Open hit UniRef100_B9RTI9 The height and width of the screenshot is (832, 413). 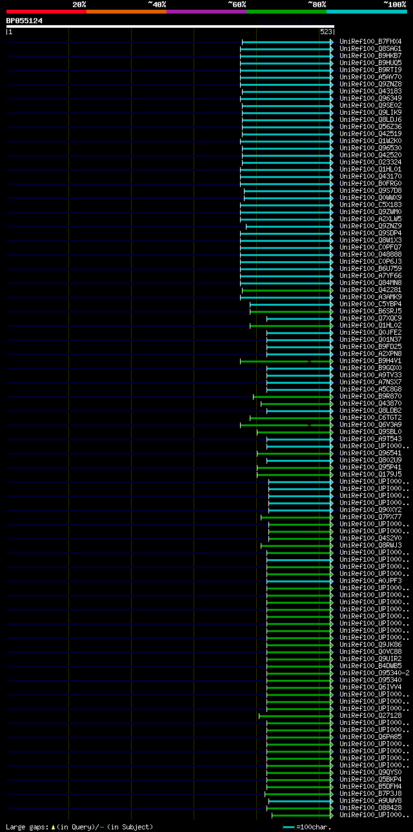click(370, 70)
